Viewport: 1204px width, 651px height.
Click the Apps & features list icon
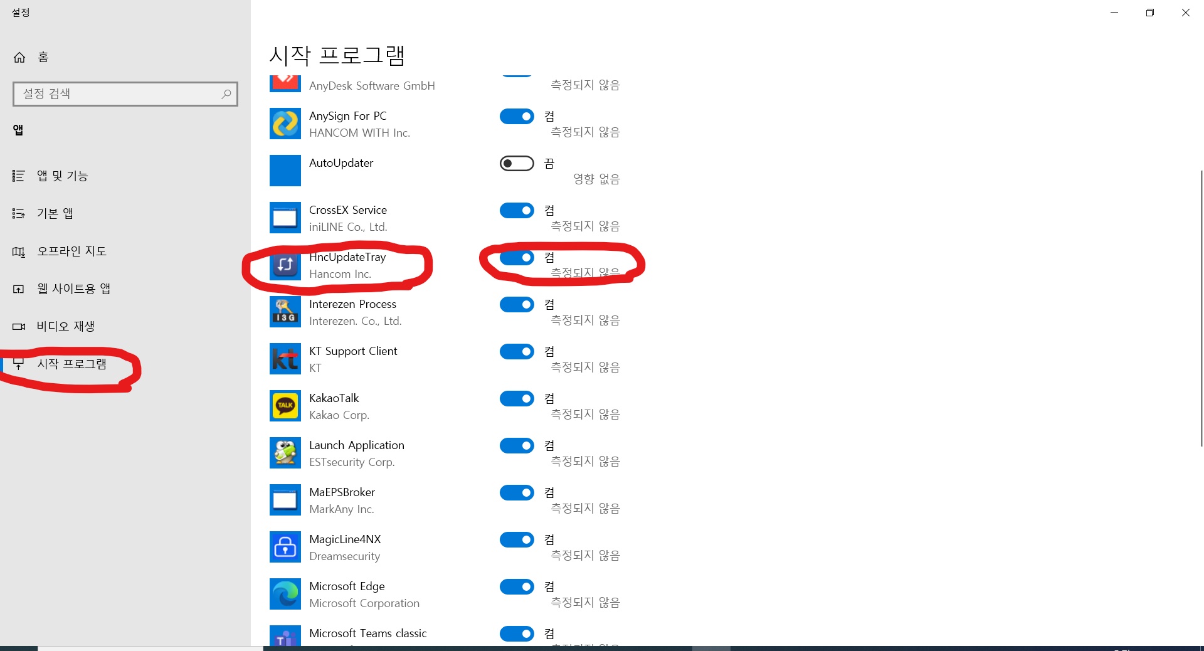pos(19,176)
